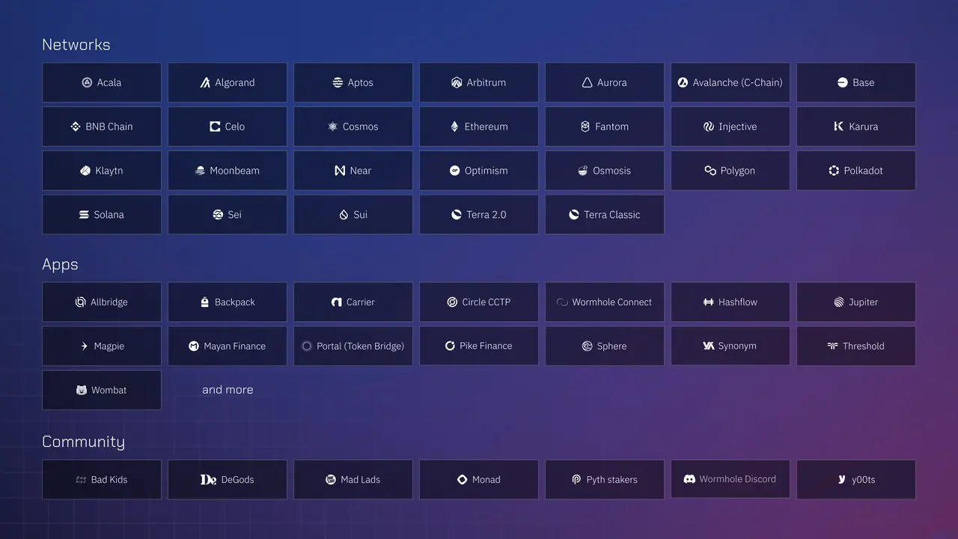The height and width of the screenshot is (539, 958).
Task: Click the BNB Chain logo icon
Action: (x=76, y=127)
